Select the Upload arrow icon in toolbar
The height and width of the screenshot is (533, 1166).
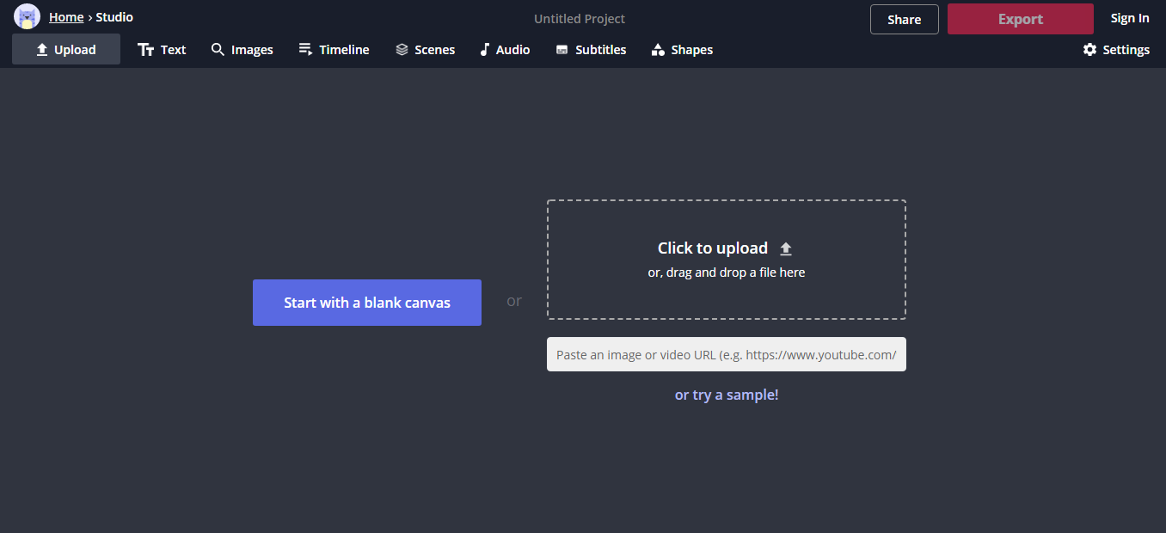coord(41,50)
